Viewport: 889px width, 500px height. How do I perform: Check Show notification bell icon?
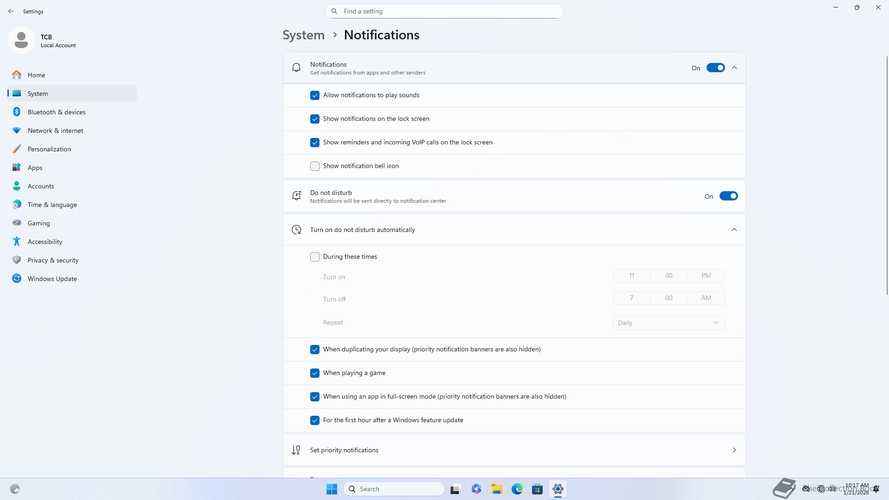point(315,166)
